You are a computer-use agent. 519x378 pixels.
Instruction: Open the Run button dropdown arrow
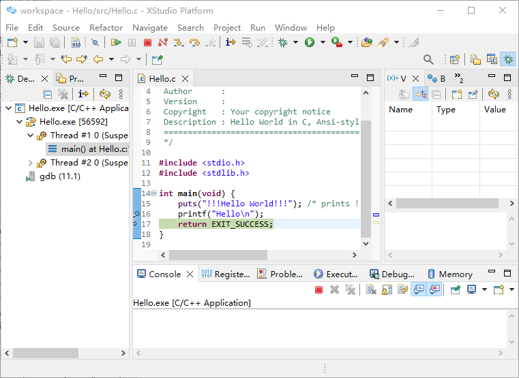323,42
